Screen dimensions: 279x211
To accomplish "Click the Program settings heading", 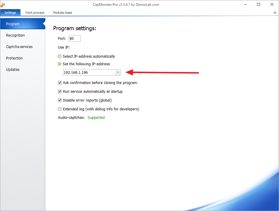I will pos(75,28).
